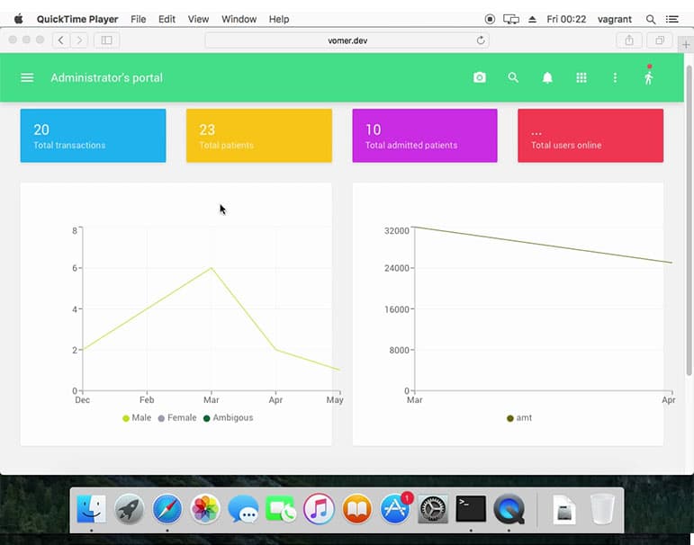694x545 pixels.
Task: Go back in Safari
Action: coord(60,40)
